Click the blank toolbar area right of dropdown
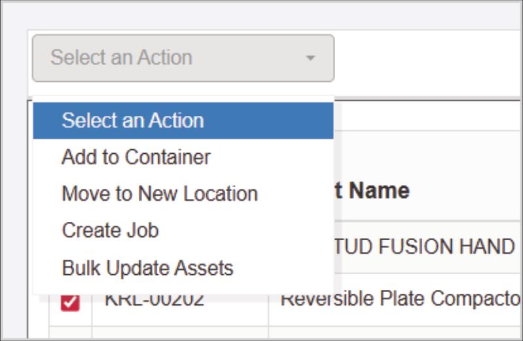 425,58
